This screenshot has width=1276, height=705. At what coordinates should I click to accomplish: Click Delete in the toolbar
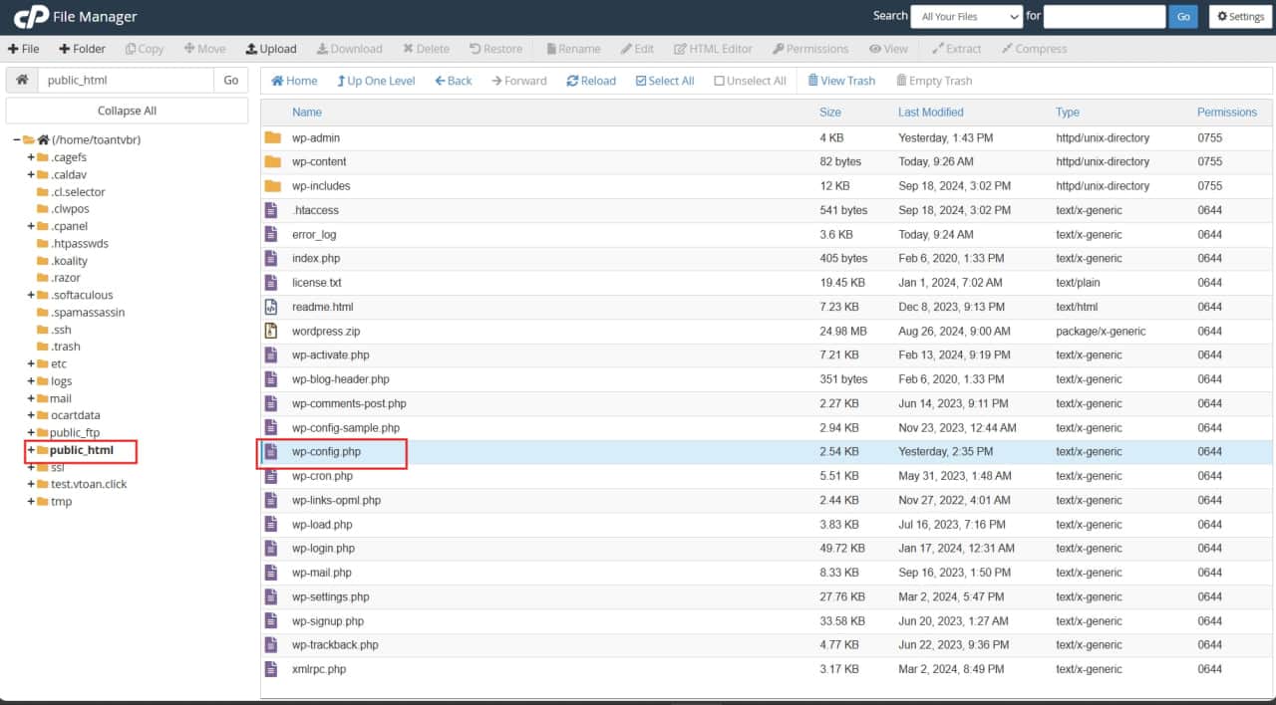(426, 49)
